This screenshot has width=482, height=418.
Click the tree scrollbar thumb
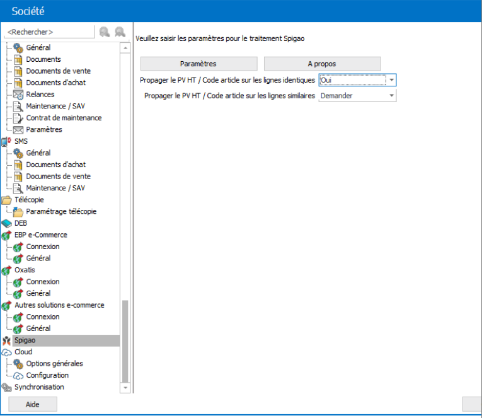tap(125, 341)
